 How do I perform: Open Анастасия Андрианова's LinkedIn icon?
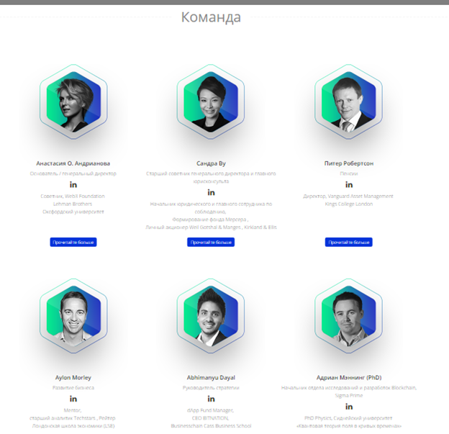(73, 185)
